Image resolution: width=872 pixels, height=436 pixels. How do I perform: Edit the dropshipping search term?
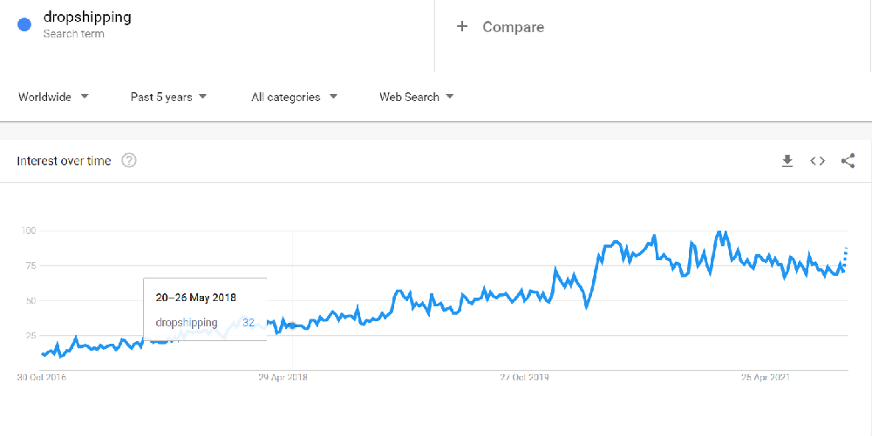(87, 17)
